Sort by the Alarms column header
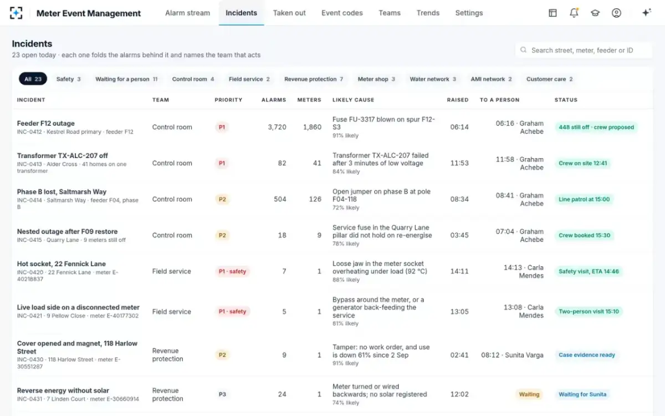665x416 pixels. (274, 100)
